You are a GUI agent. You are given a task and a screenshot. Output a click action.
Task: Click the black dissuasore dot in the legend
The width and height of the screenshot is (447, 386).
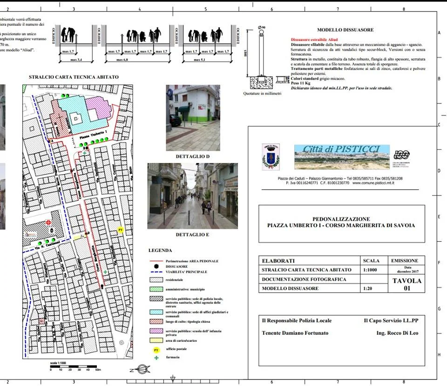point(156,266)
